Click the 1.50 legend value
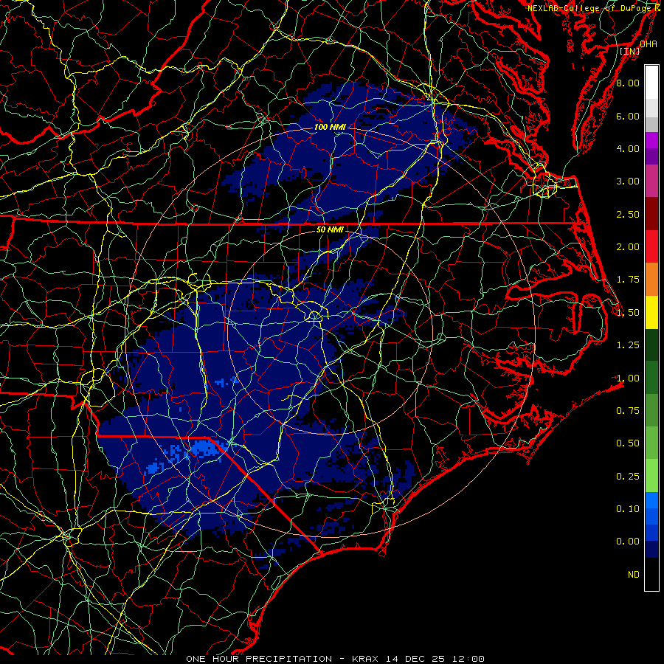Image resolution: width=664 pixels, height=664 pixels. click(x=628, y=313)
